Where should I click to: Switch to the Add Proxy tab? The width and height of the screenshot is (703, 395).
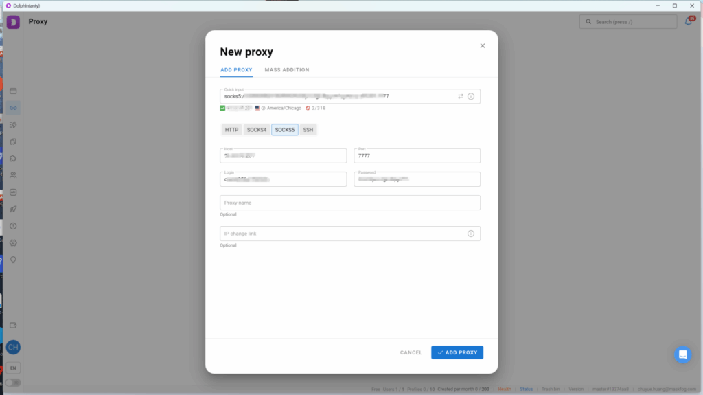[x=236, y=70]
